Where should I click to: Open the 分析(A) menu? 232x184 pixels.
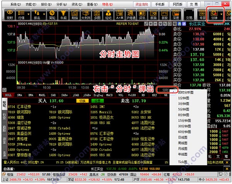point(61,4)
